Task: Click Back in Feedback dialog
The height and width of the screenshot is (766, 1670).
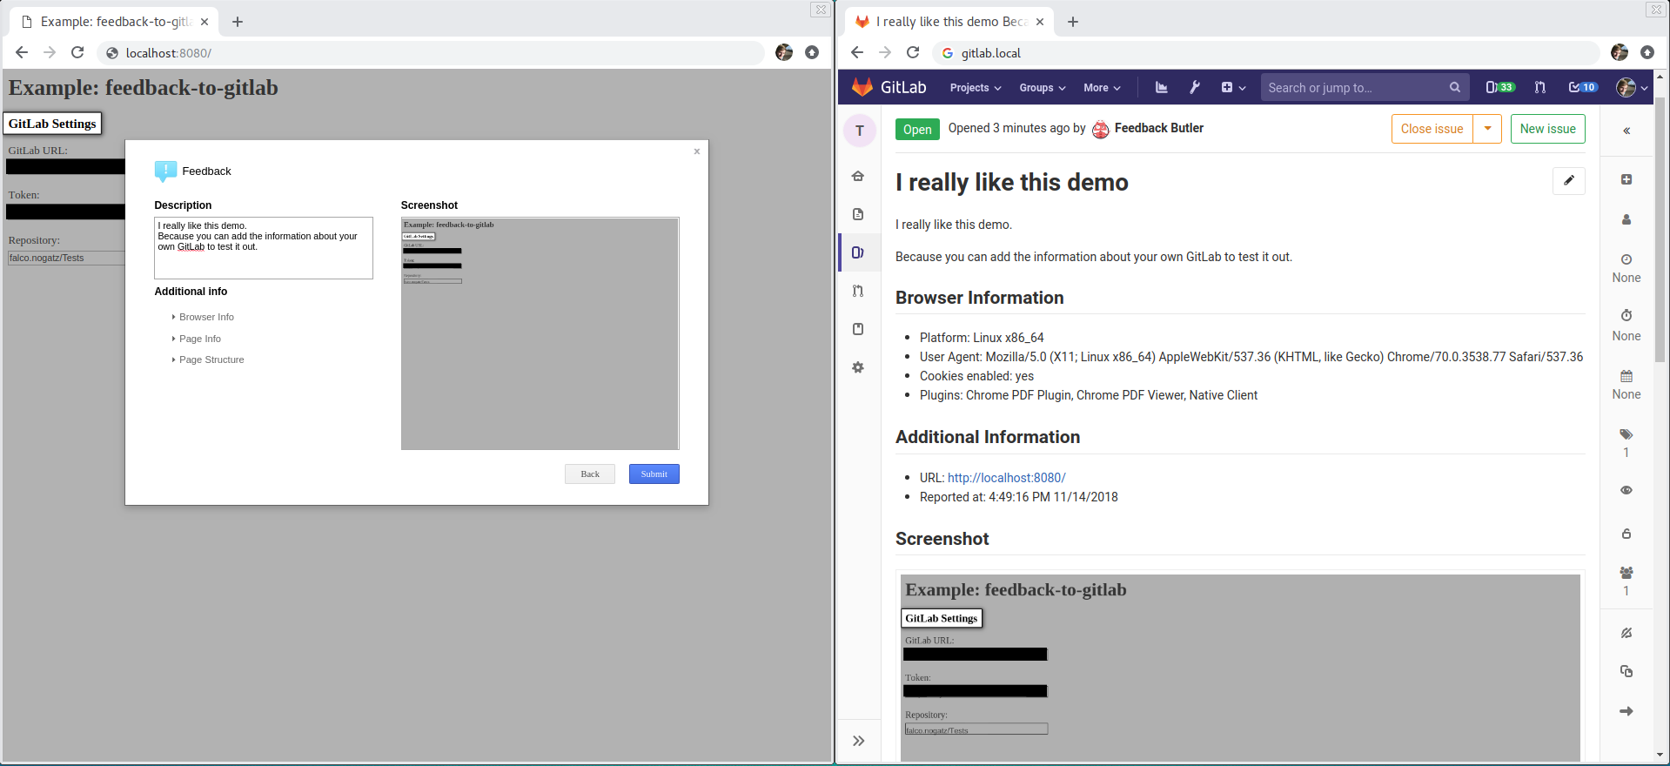Action: coord(590,474)
